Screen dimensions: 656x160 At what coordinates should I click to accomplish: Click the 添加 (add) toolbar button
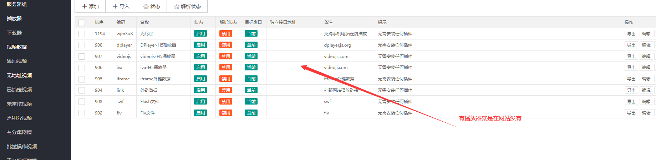tap(90, 6)
